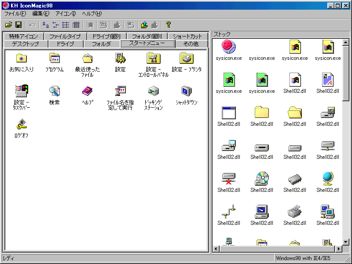Switch to the ショートカット tab

click(x=187, y=37)
